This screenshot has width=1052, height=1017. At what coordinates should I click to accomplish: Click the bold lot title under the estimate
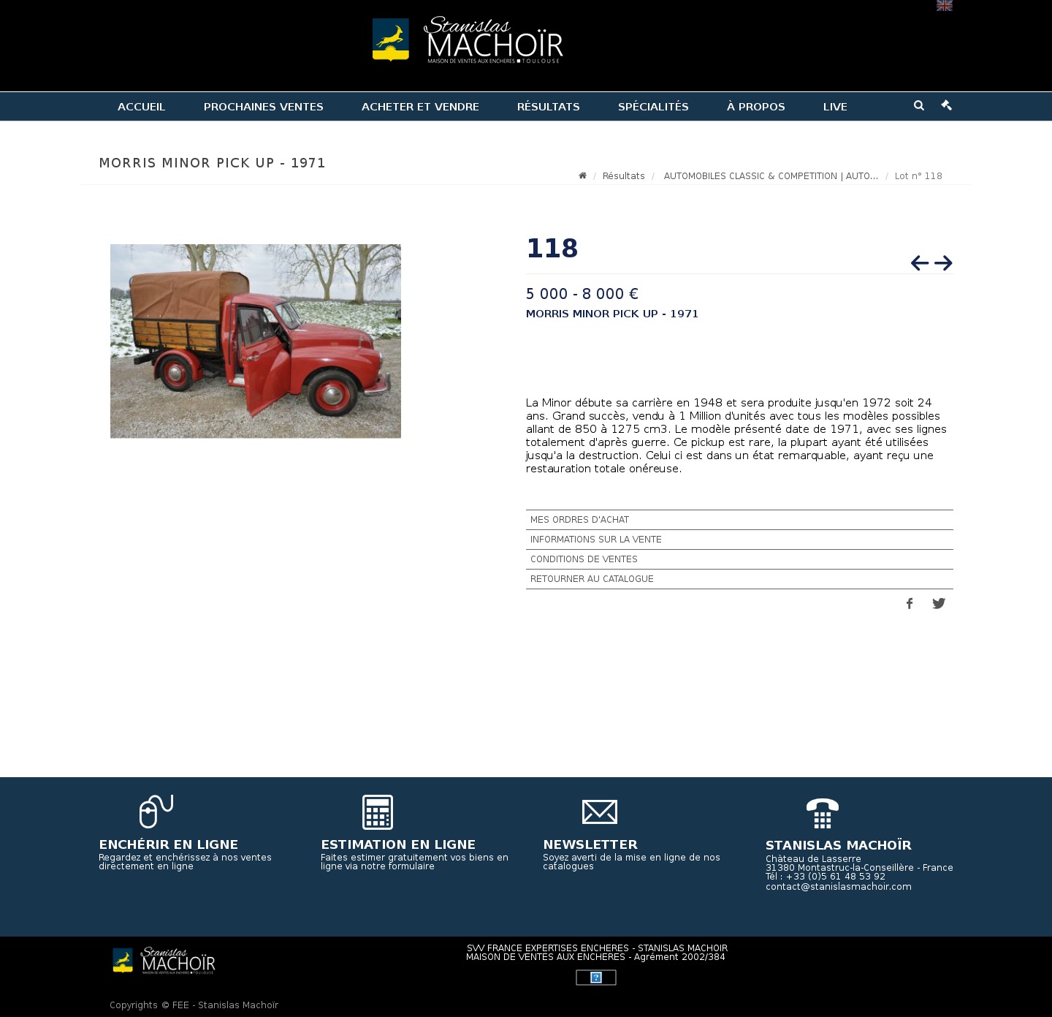point(612,314)
